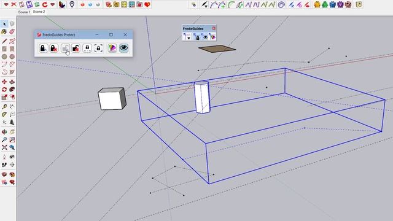This screenshot has width=393, height=221.
Task: Select the Axes tool
Action: coord(4,122)
